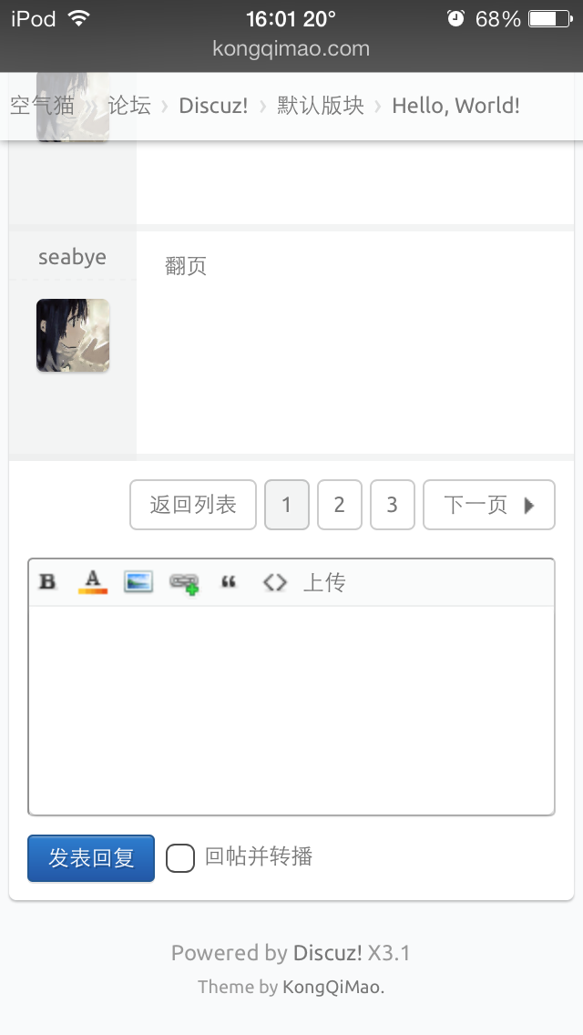Enable the 回帖并转播 checkbox
Screen dimensions: 583x1035
180,858
